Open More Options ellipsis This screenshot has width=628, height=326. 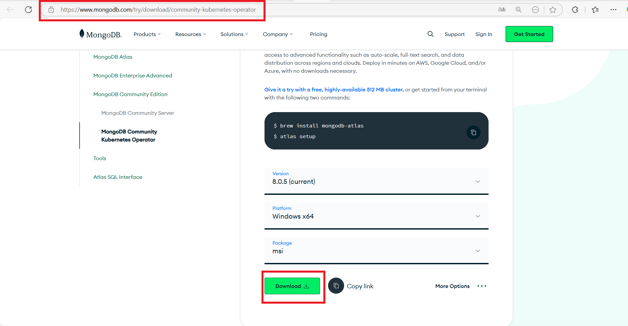tap(482, 286)
